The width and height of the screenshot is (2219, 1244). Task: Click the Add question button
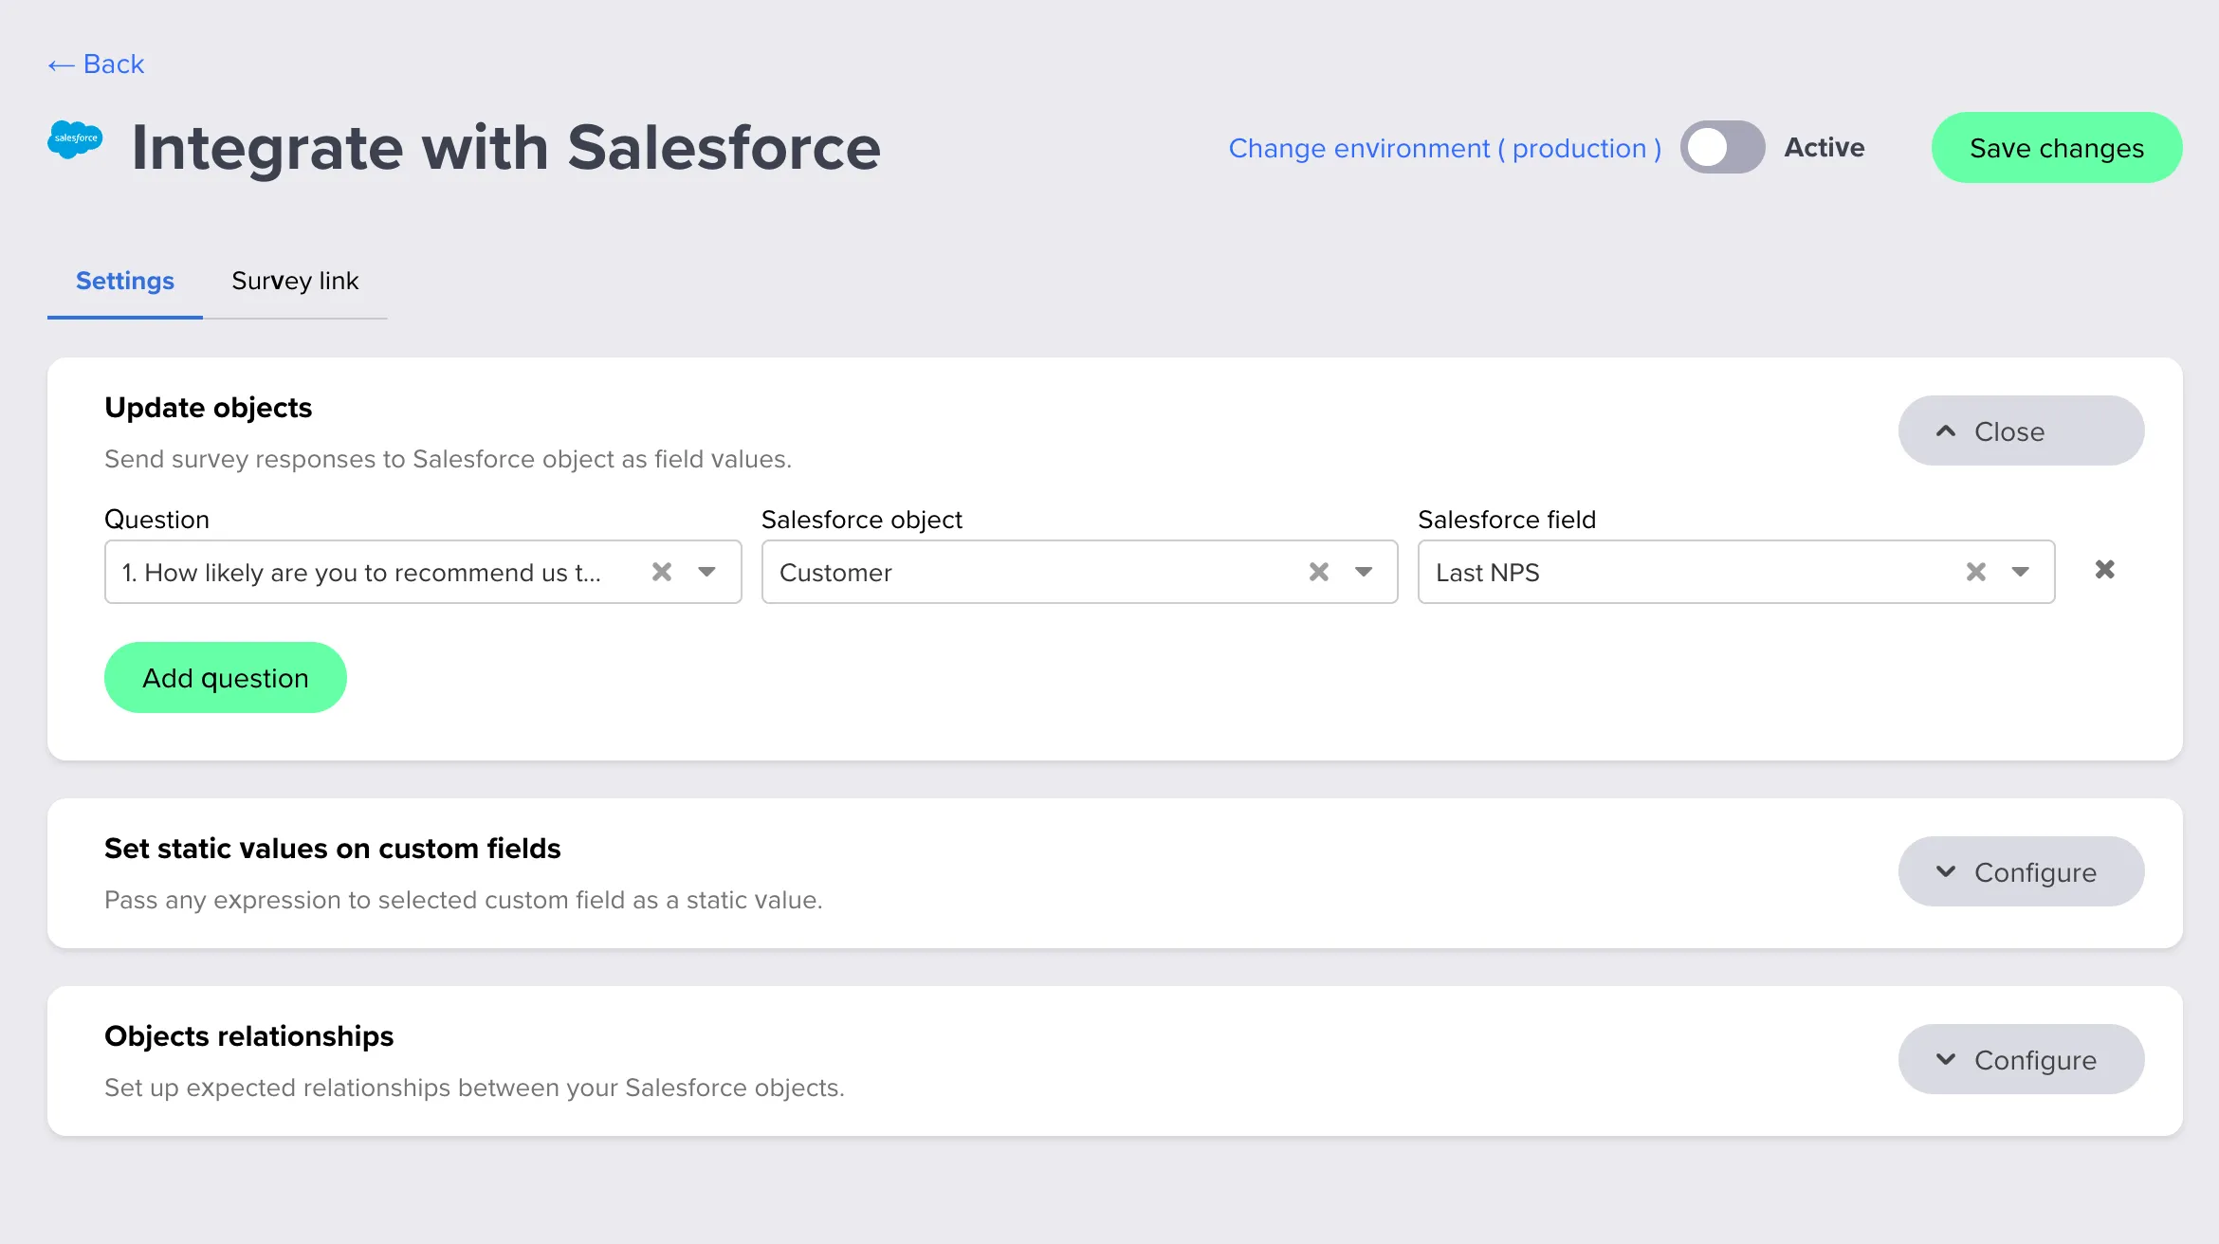tap(226, 678)
